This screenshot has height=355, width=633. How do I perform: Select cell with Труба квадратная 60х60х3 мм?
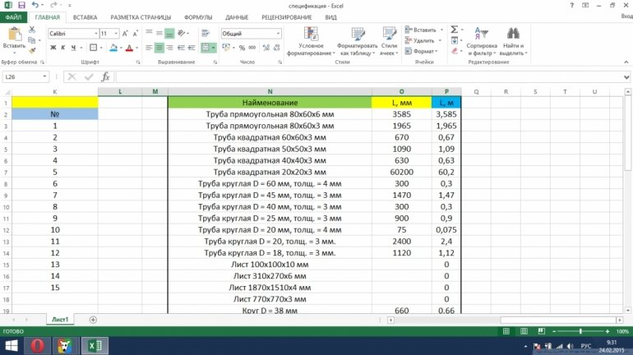(270, 138)
